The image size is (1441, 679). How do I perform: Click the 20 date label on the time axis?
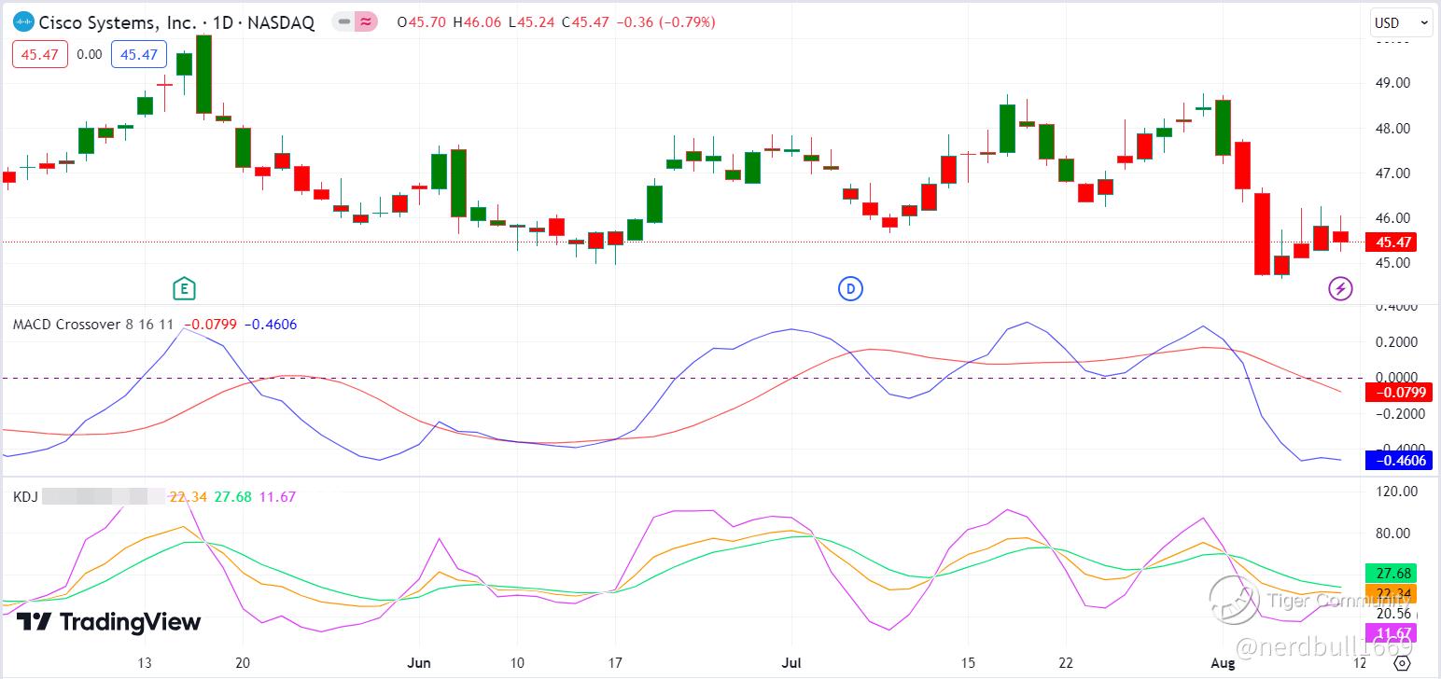pos(244,663)
